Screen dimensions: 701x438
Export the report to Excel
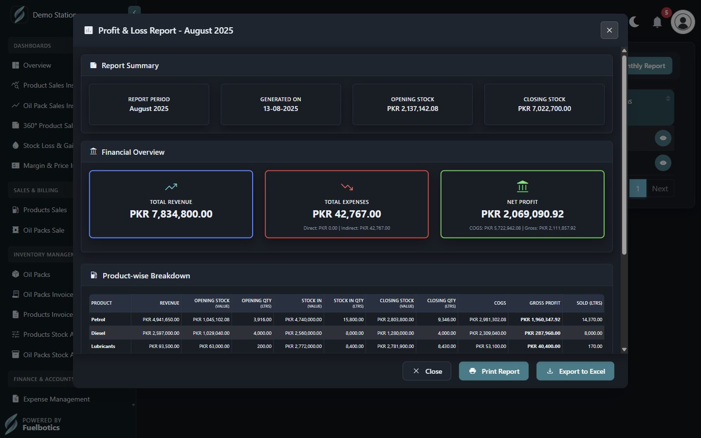point(575,371)
